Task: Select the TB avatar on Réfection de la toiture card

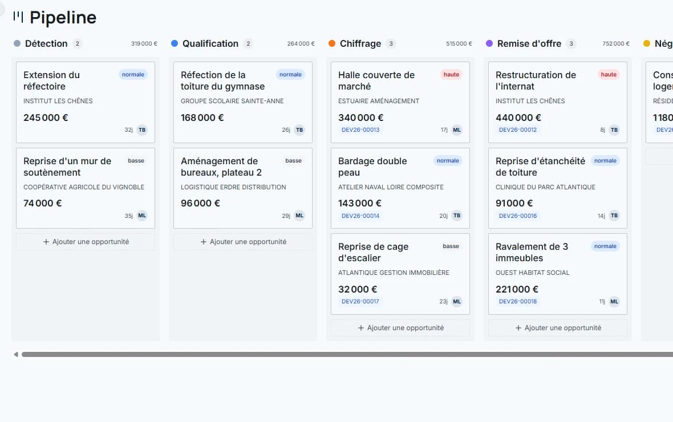Action: 299,129
